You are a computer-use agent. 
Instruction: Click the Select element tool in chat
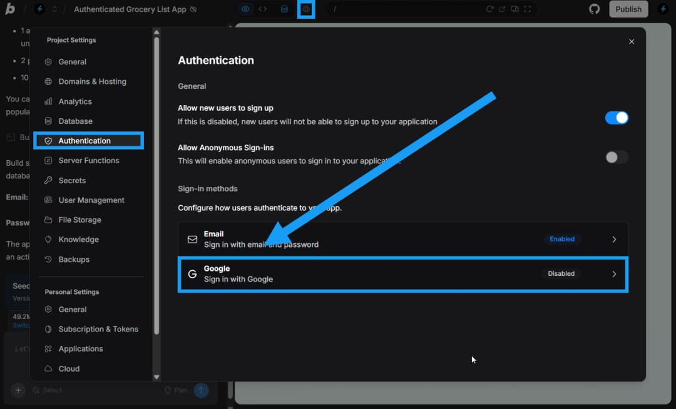48,390
